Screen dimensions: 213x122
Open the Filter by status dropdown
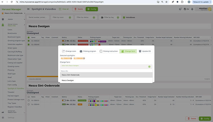point(86,17)
